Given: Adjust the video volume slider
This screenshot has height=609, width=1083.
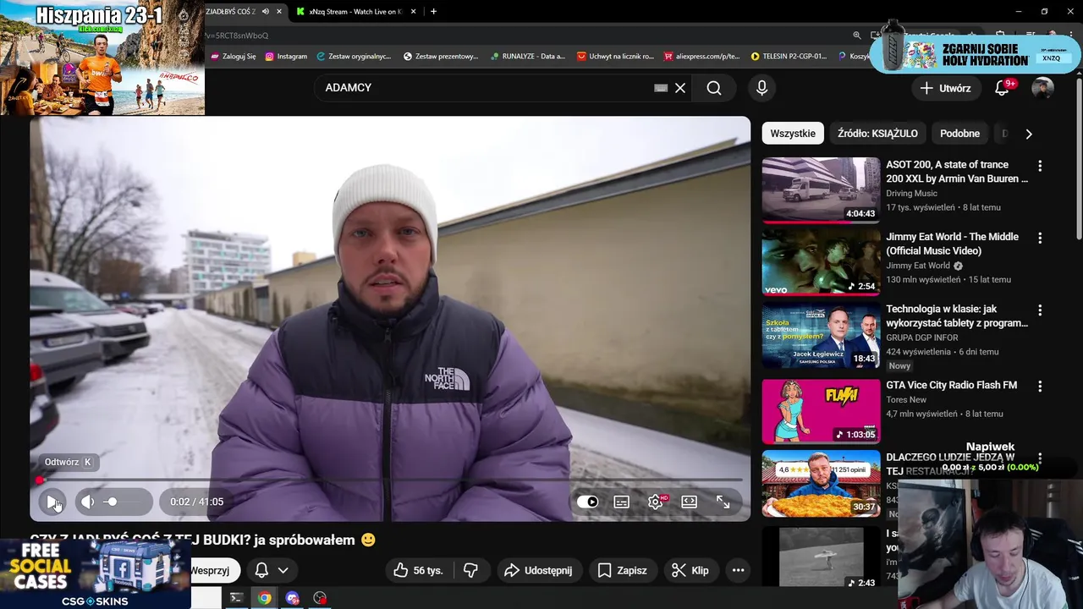Looking at the screenshot, I should [124, 502].
